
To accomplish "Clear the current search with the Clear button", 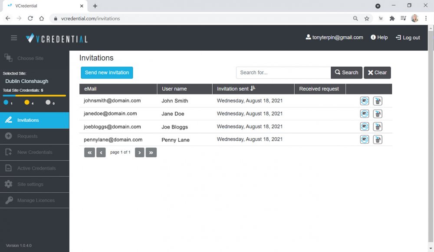I will [x=377, y=72].
